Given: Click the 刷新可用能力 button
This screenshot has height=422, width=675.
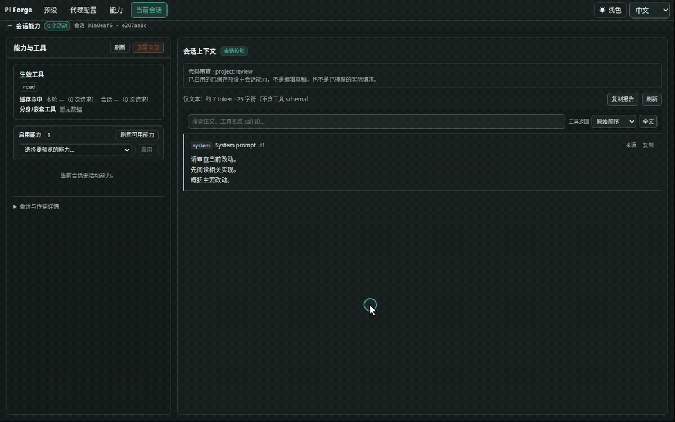Looking at the screenshot, I should (137, 135).
